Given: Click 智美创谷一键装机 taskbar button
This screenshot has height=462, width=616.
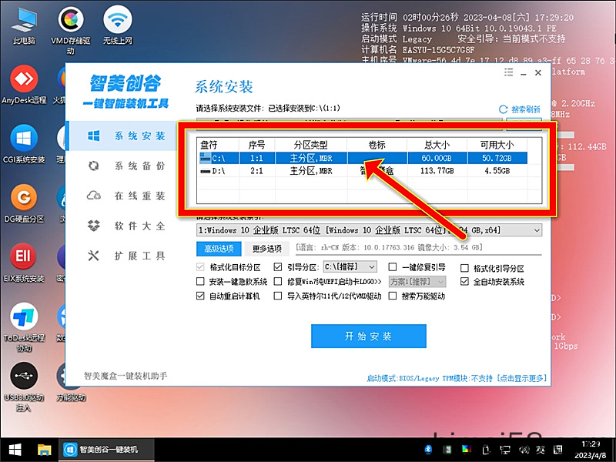Looking at the screenshot, I should pos(106,450).
